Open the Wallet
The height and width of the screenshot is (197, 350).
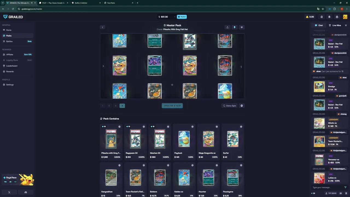click(182, 17)
